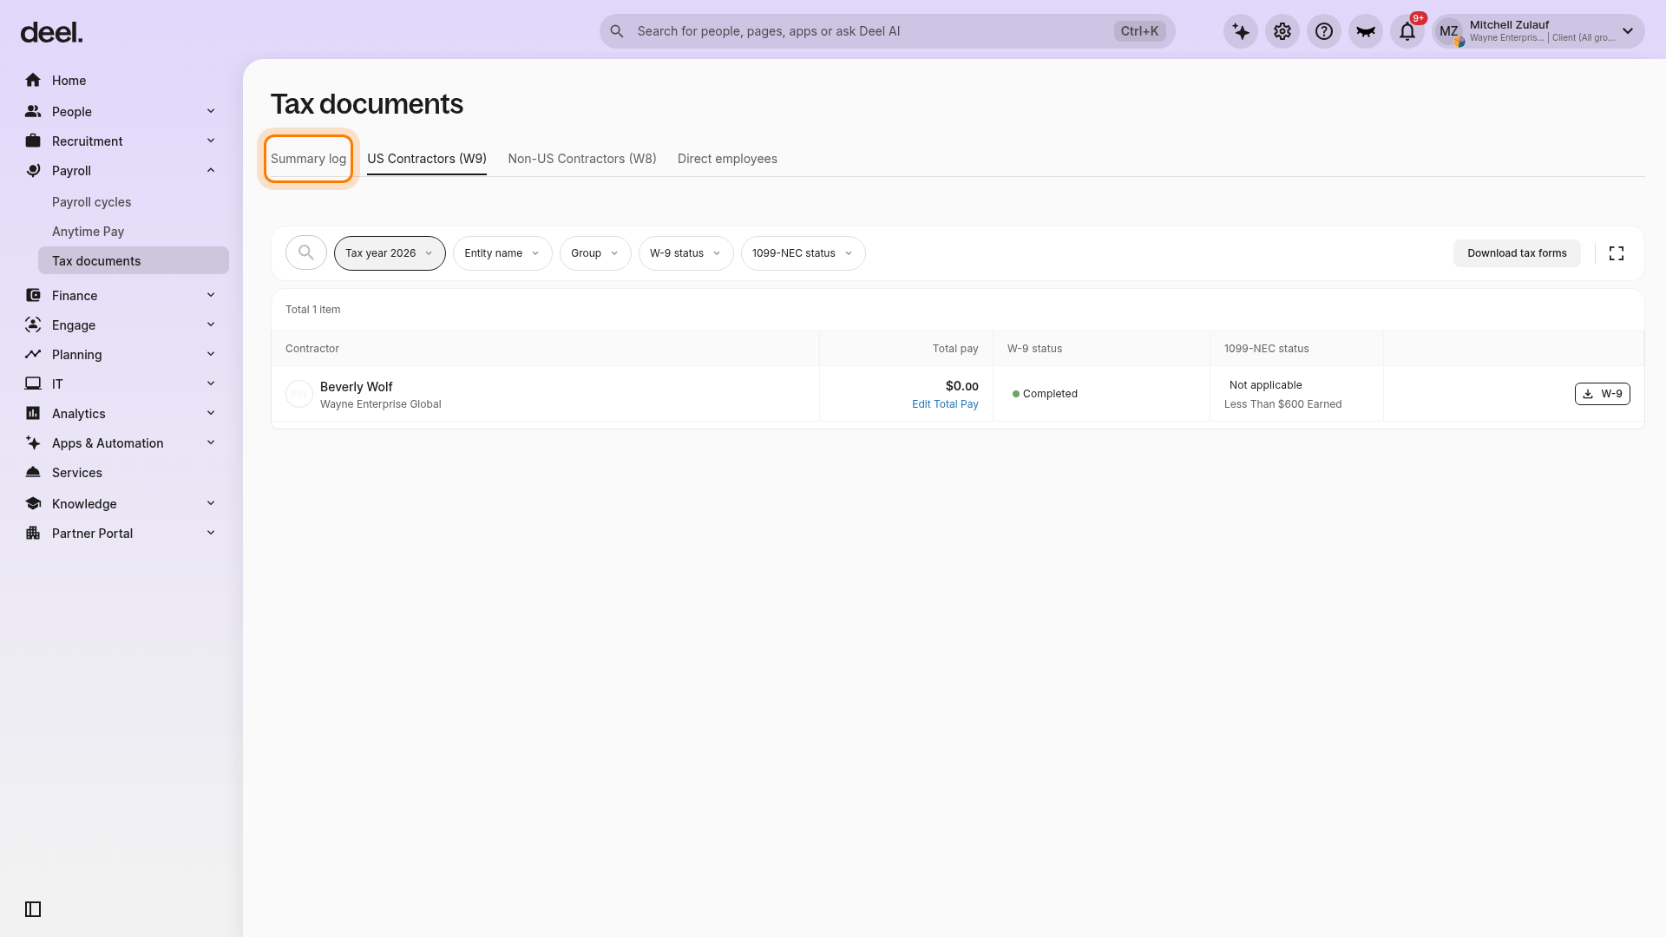The height and width of the screenshot is (937, 1666).
Task: Open settings gear in top bar
Action: 1282,31
